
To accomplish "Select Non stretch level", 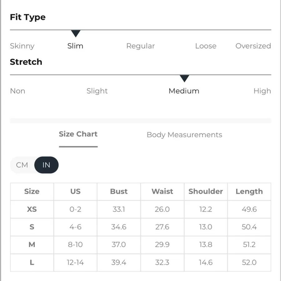I will tap(17, 91).
